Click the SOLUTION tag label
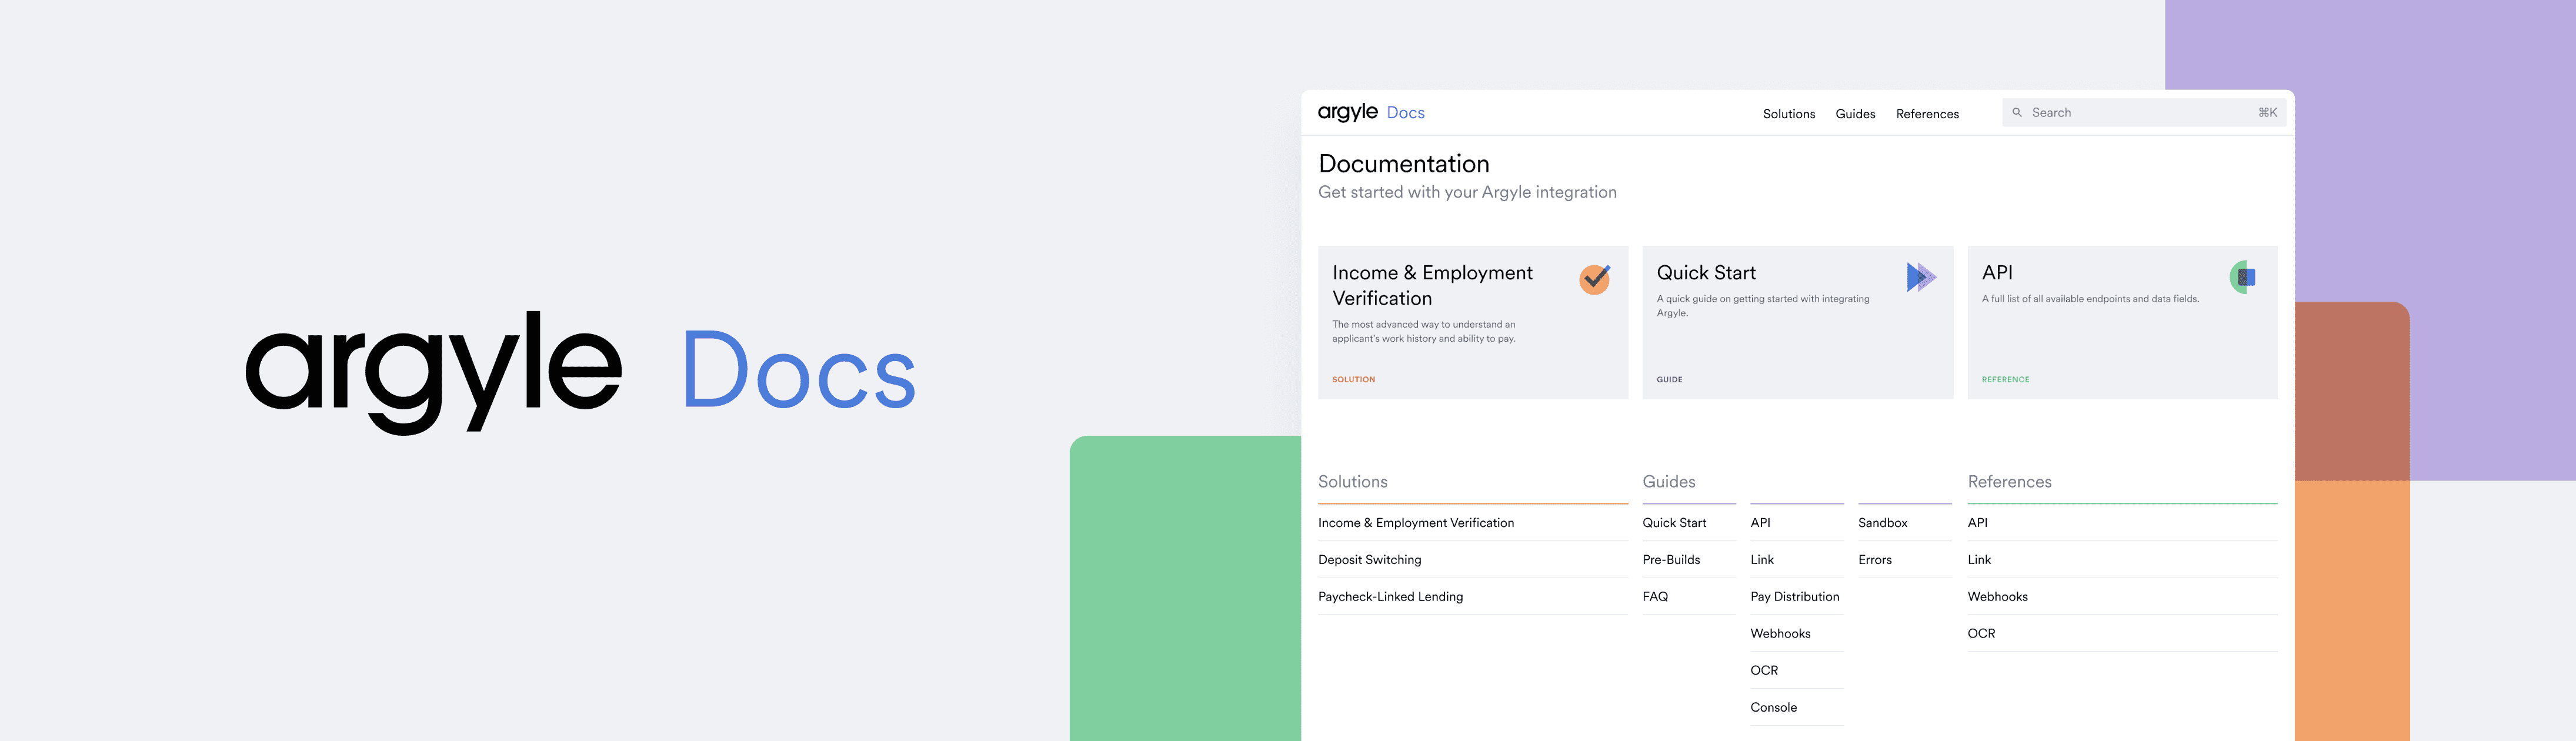The image size is (2576, 741). coord(1353,380)
